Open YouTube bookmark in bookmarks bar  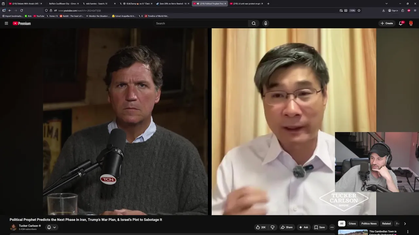39,16
